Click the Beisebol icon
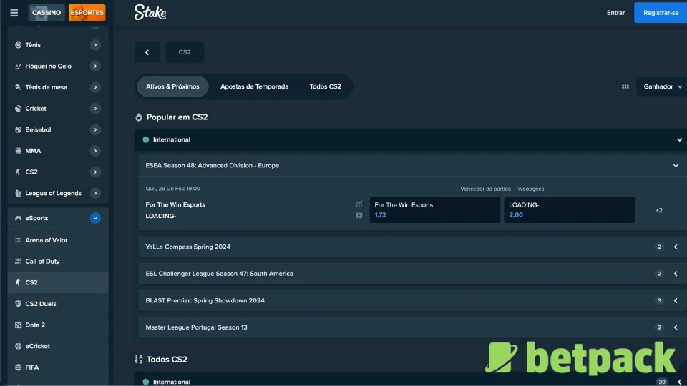Viewport: 687px width, 386px height. pos(18,129)
